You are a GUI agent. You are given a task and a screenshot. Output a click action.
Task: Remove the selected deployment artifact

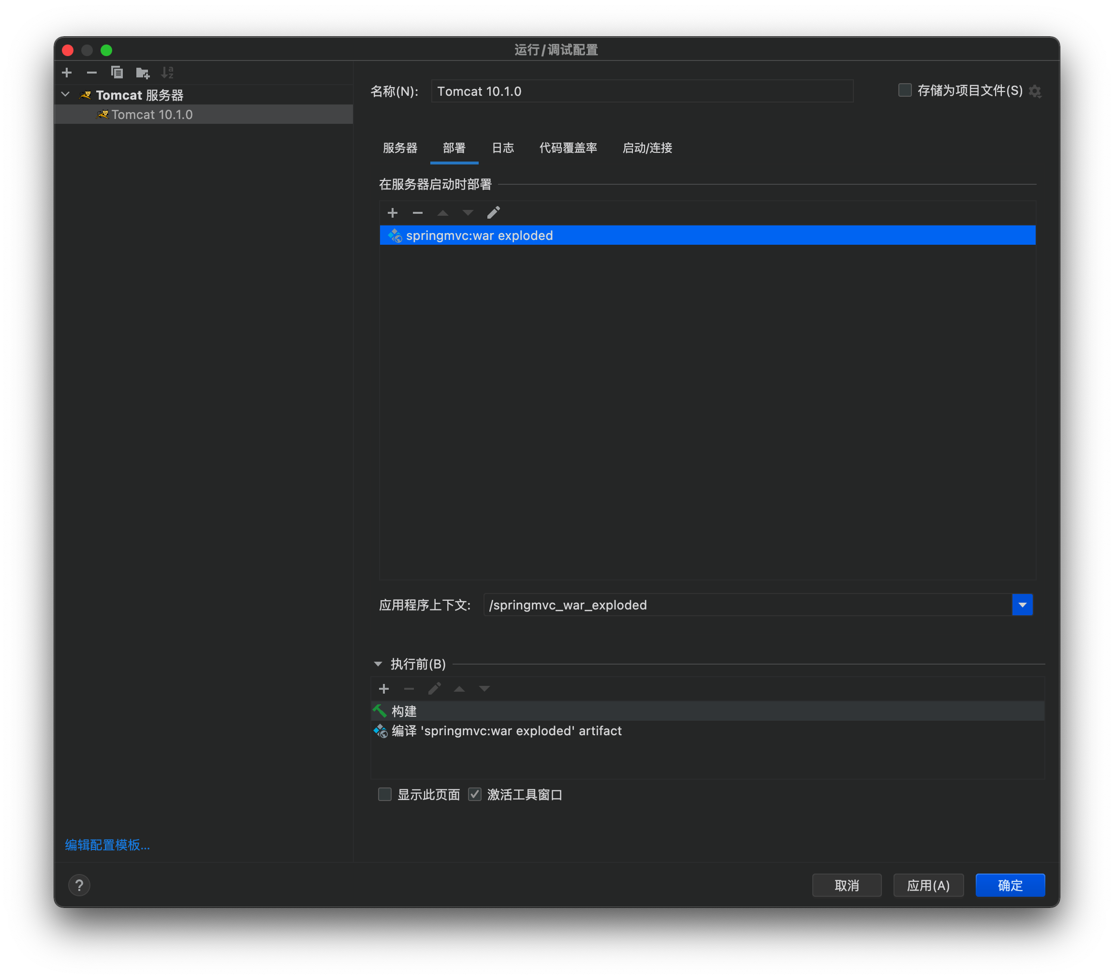pyautogui.click(x=417, y=213)
